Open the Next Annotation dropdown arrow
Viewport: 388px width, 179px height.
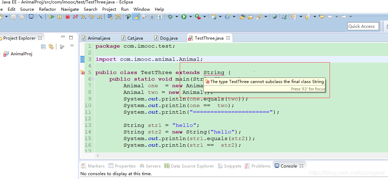point(301,17)
